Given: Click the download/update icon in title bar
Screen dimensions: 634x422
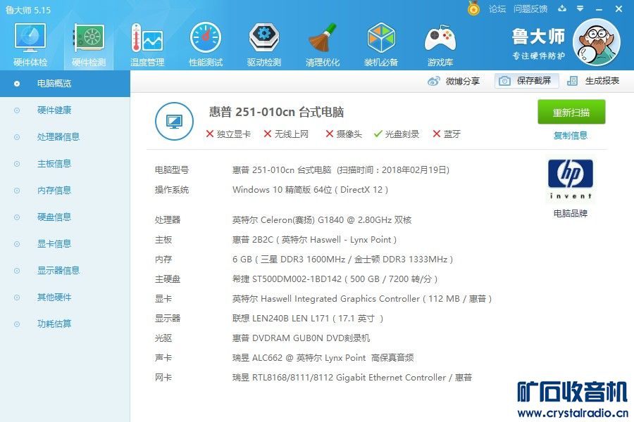Looking at the screenshot, I should click(x=562, y=8).
